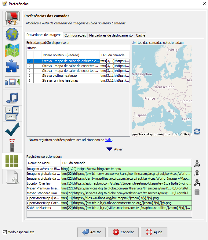
Task: Toggle Modo especialista checkbox
Action: [5, 232]
